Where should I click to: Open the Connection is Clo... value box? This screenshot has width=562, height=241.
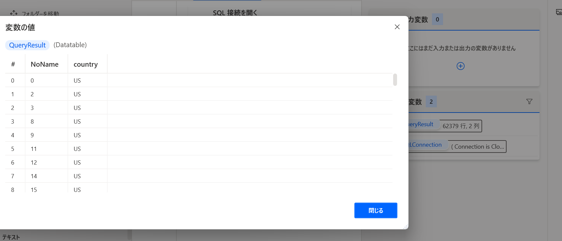coord(478,147)
